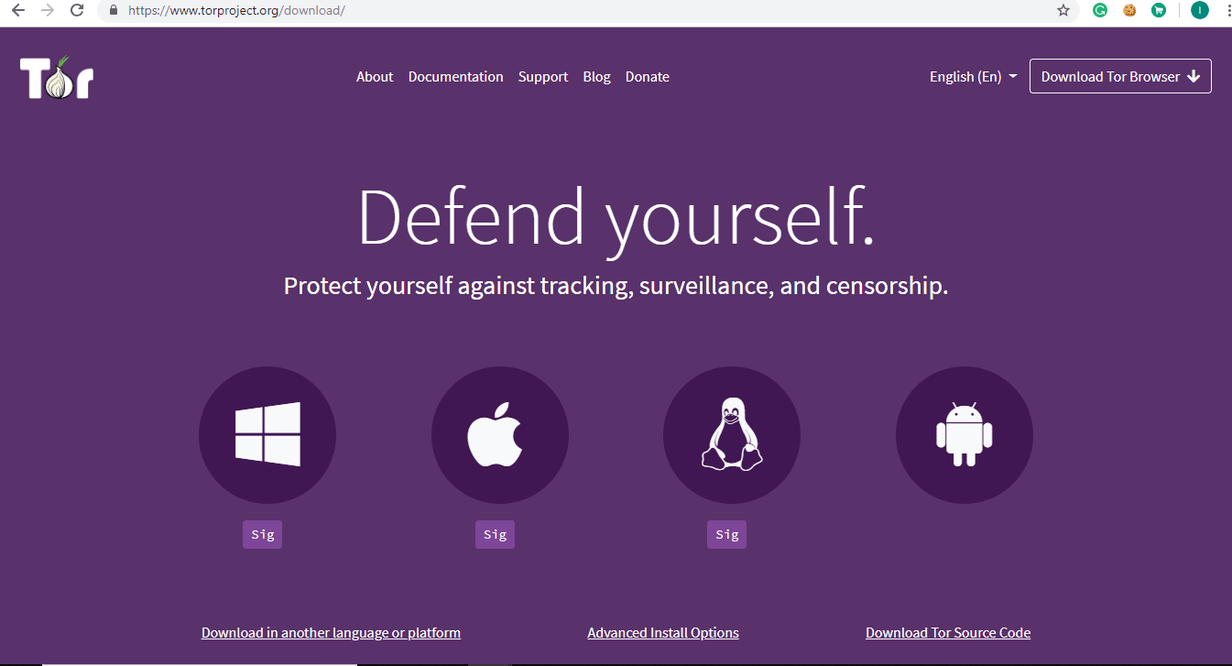Click the Tor onion logo
Screen dimensions: 1232x666
57,77
